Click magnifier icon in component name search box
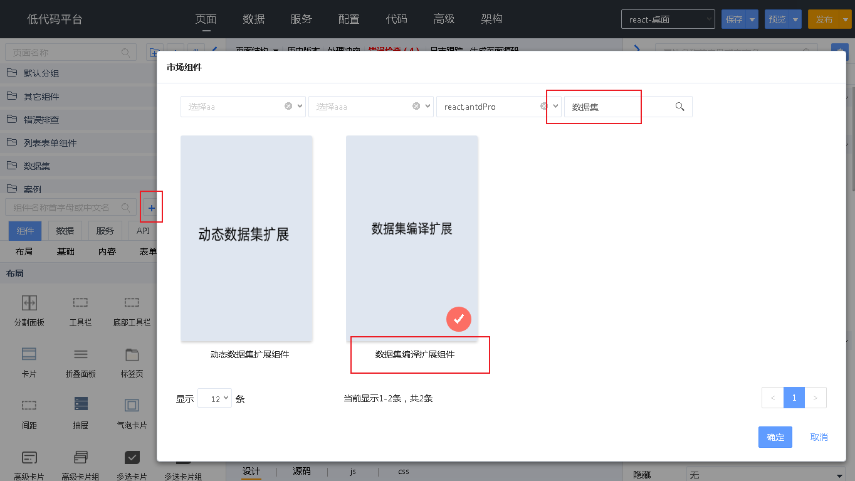Image resolution: width=855 pixels, height=481 pixels. (125, 207)
